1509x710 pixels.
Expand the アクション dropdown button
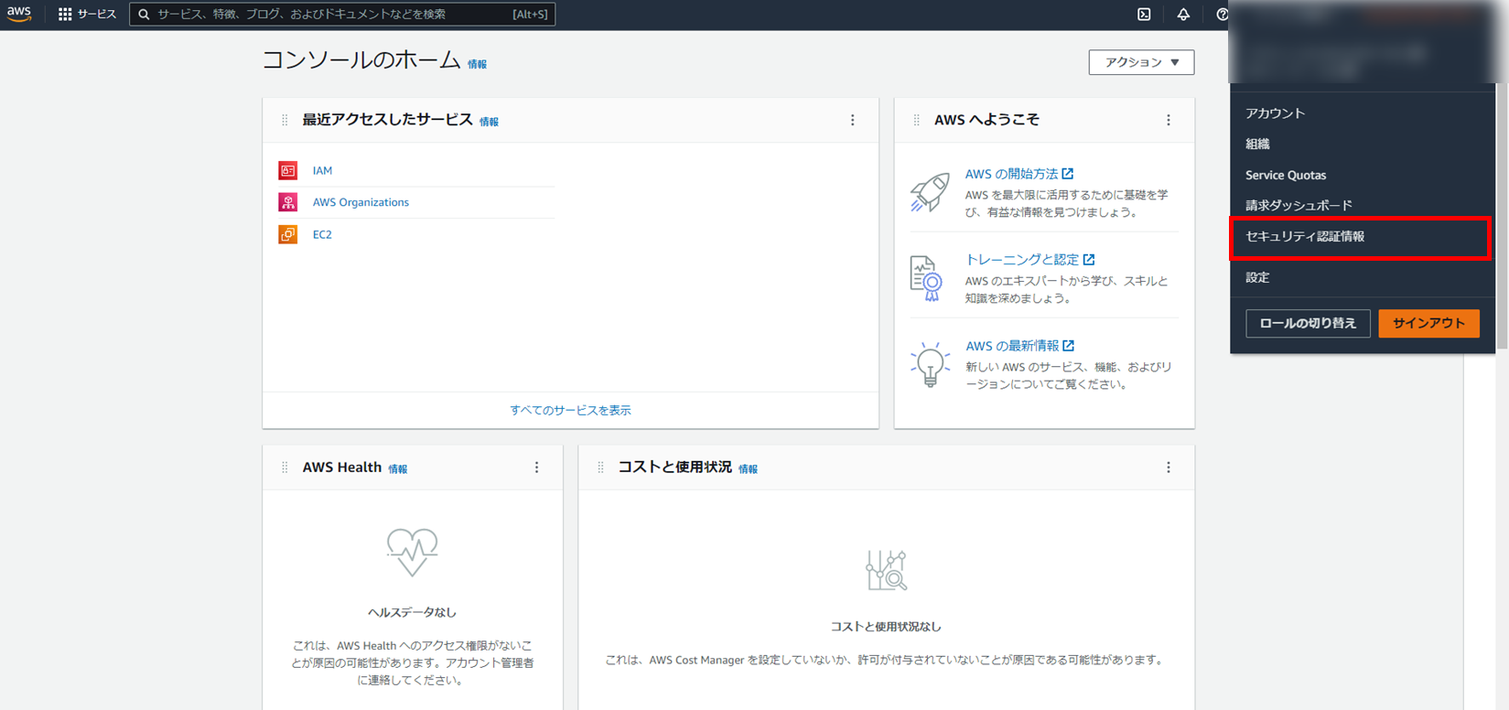[1141, 62]
